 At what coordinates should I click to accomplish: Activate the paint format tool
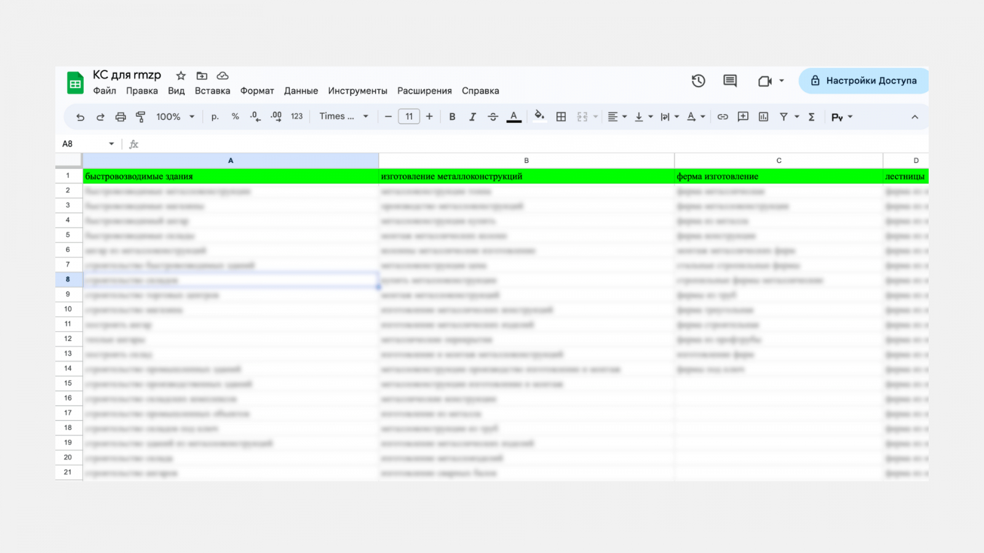141,117
